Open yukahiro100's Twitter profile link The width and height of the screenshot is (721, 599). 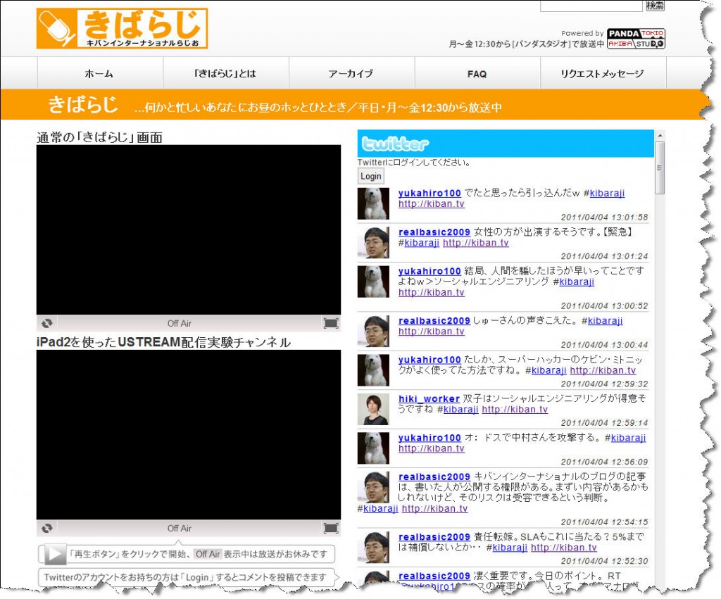(430, 192)
